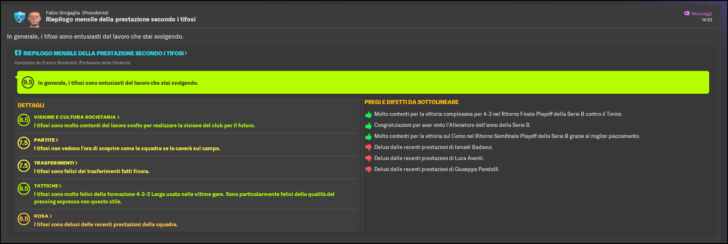The image size is (728, 244).
Task: Select text about Luca Aventi's recent performances
Action: point(429,158)
